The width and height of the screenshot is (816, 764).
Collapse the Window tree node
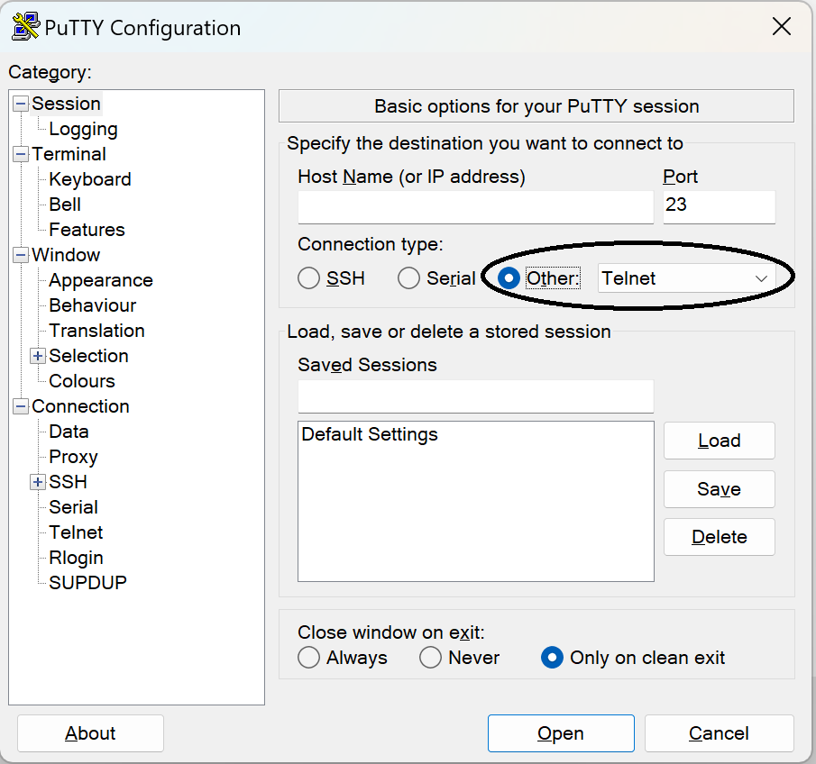[x=21, y=255]
